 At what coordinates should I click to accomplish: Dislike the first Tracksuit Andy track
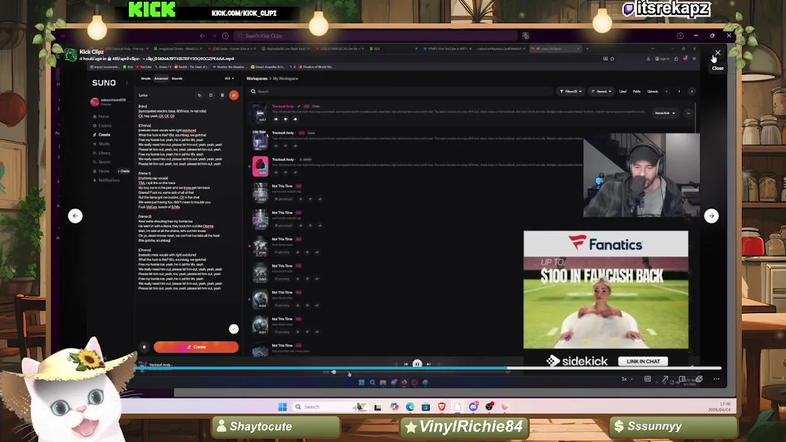[x=286, y=119]
